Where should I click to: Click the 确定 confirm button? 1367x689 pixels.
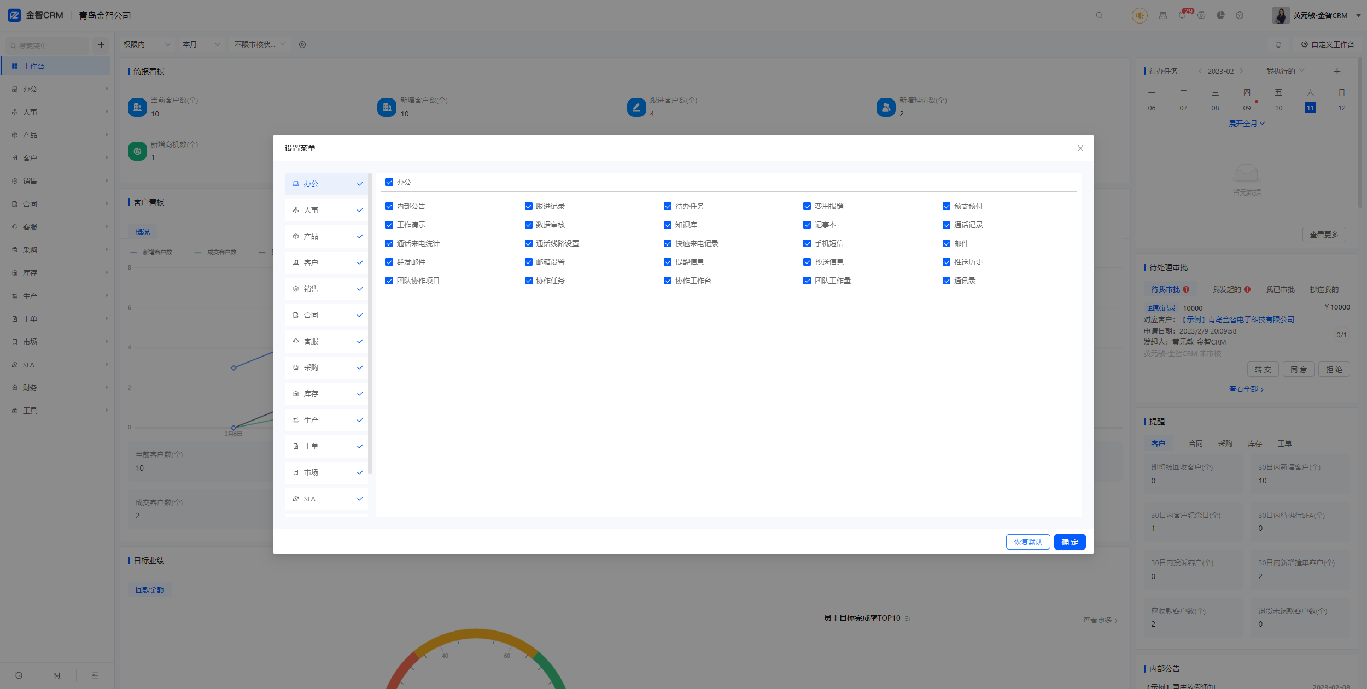(1070, 542)
